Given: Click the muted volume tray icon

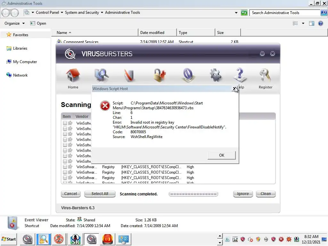Looking at the screenshot, I should [250, 239].
